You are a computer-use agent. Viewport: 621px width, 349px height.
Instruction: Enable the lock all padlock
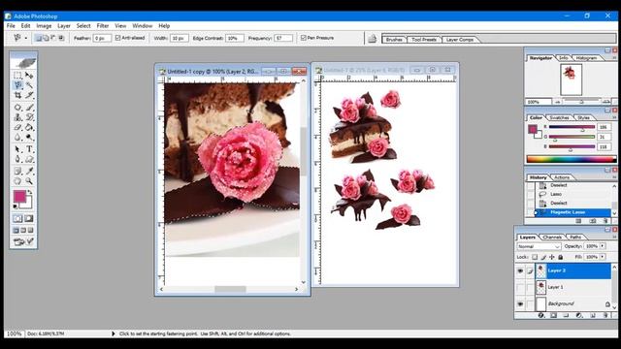click(561, 257)
